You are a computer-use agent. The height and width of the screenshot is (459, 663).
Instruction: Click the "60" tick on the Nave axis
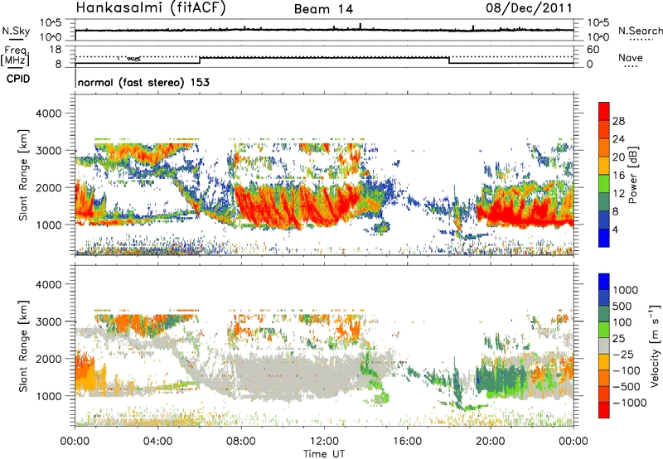(x=593, y=50)
